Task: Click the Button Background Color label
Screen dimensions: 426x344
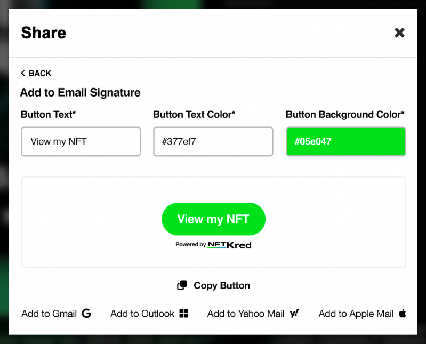Action: [x=345, y=115]
